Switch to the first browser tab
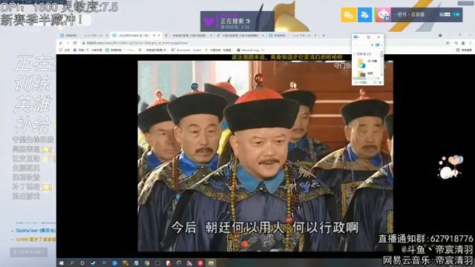Image resolution: width=475 pixels, height=267 pixels. pyautogui.click(x=84, y=36)
